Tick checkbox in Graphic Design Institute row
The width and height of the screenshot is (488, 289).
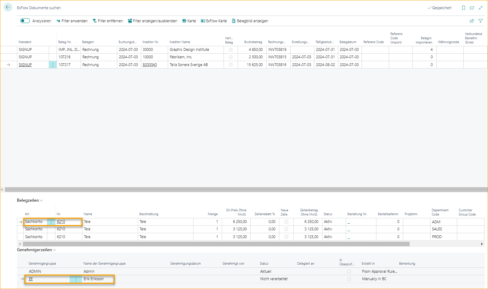pos(231,50)
